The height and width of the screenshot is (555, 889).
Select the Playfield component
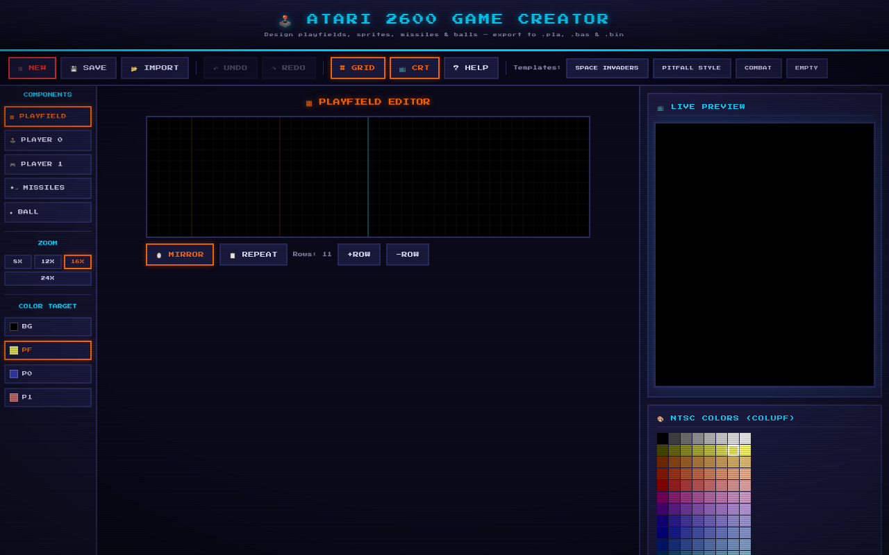(x=48, y=117)
